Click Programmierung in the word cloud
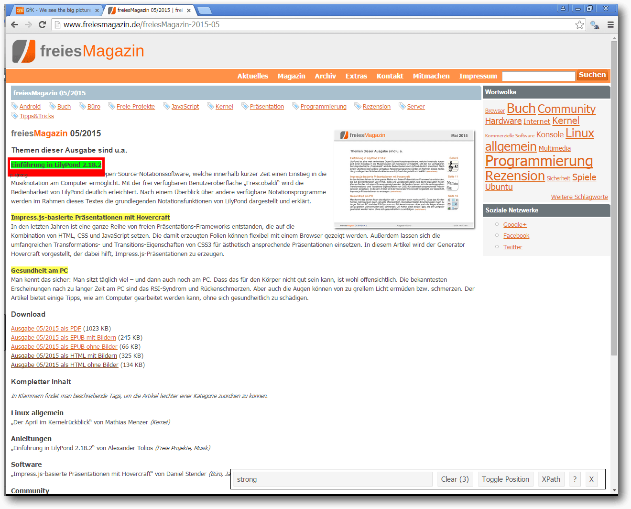This screenshot has height=509, width=631. [539, 161]
